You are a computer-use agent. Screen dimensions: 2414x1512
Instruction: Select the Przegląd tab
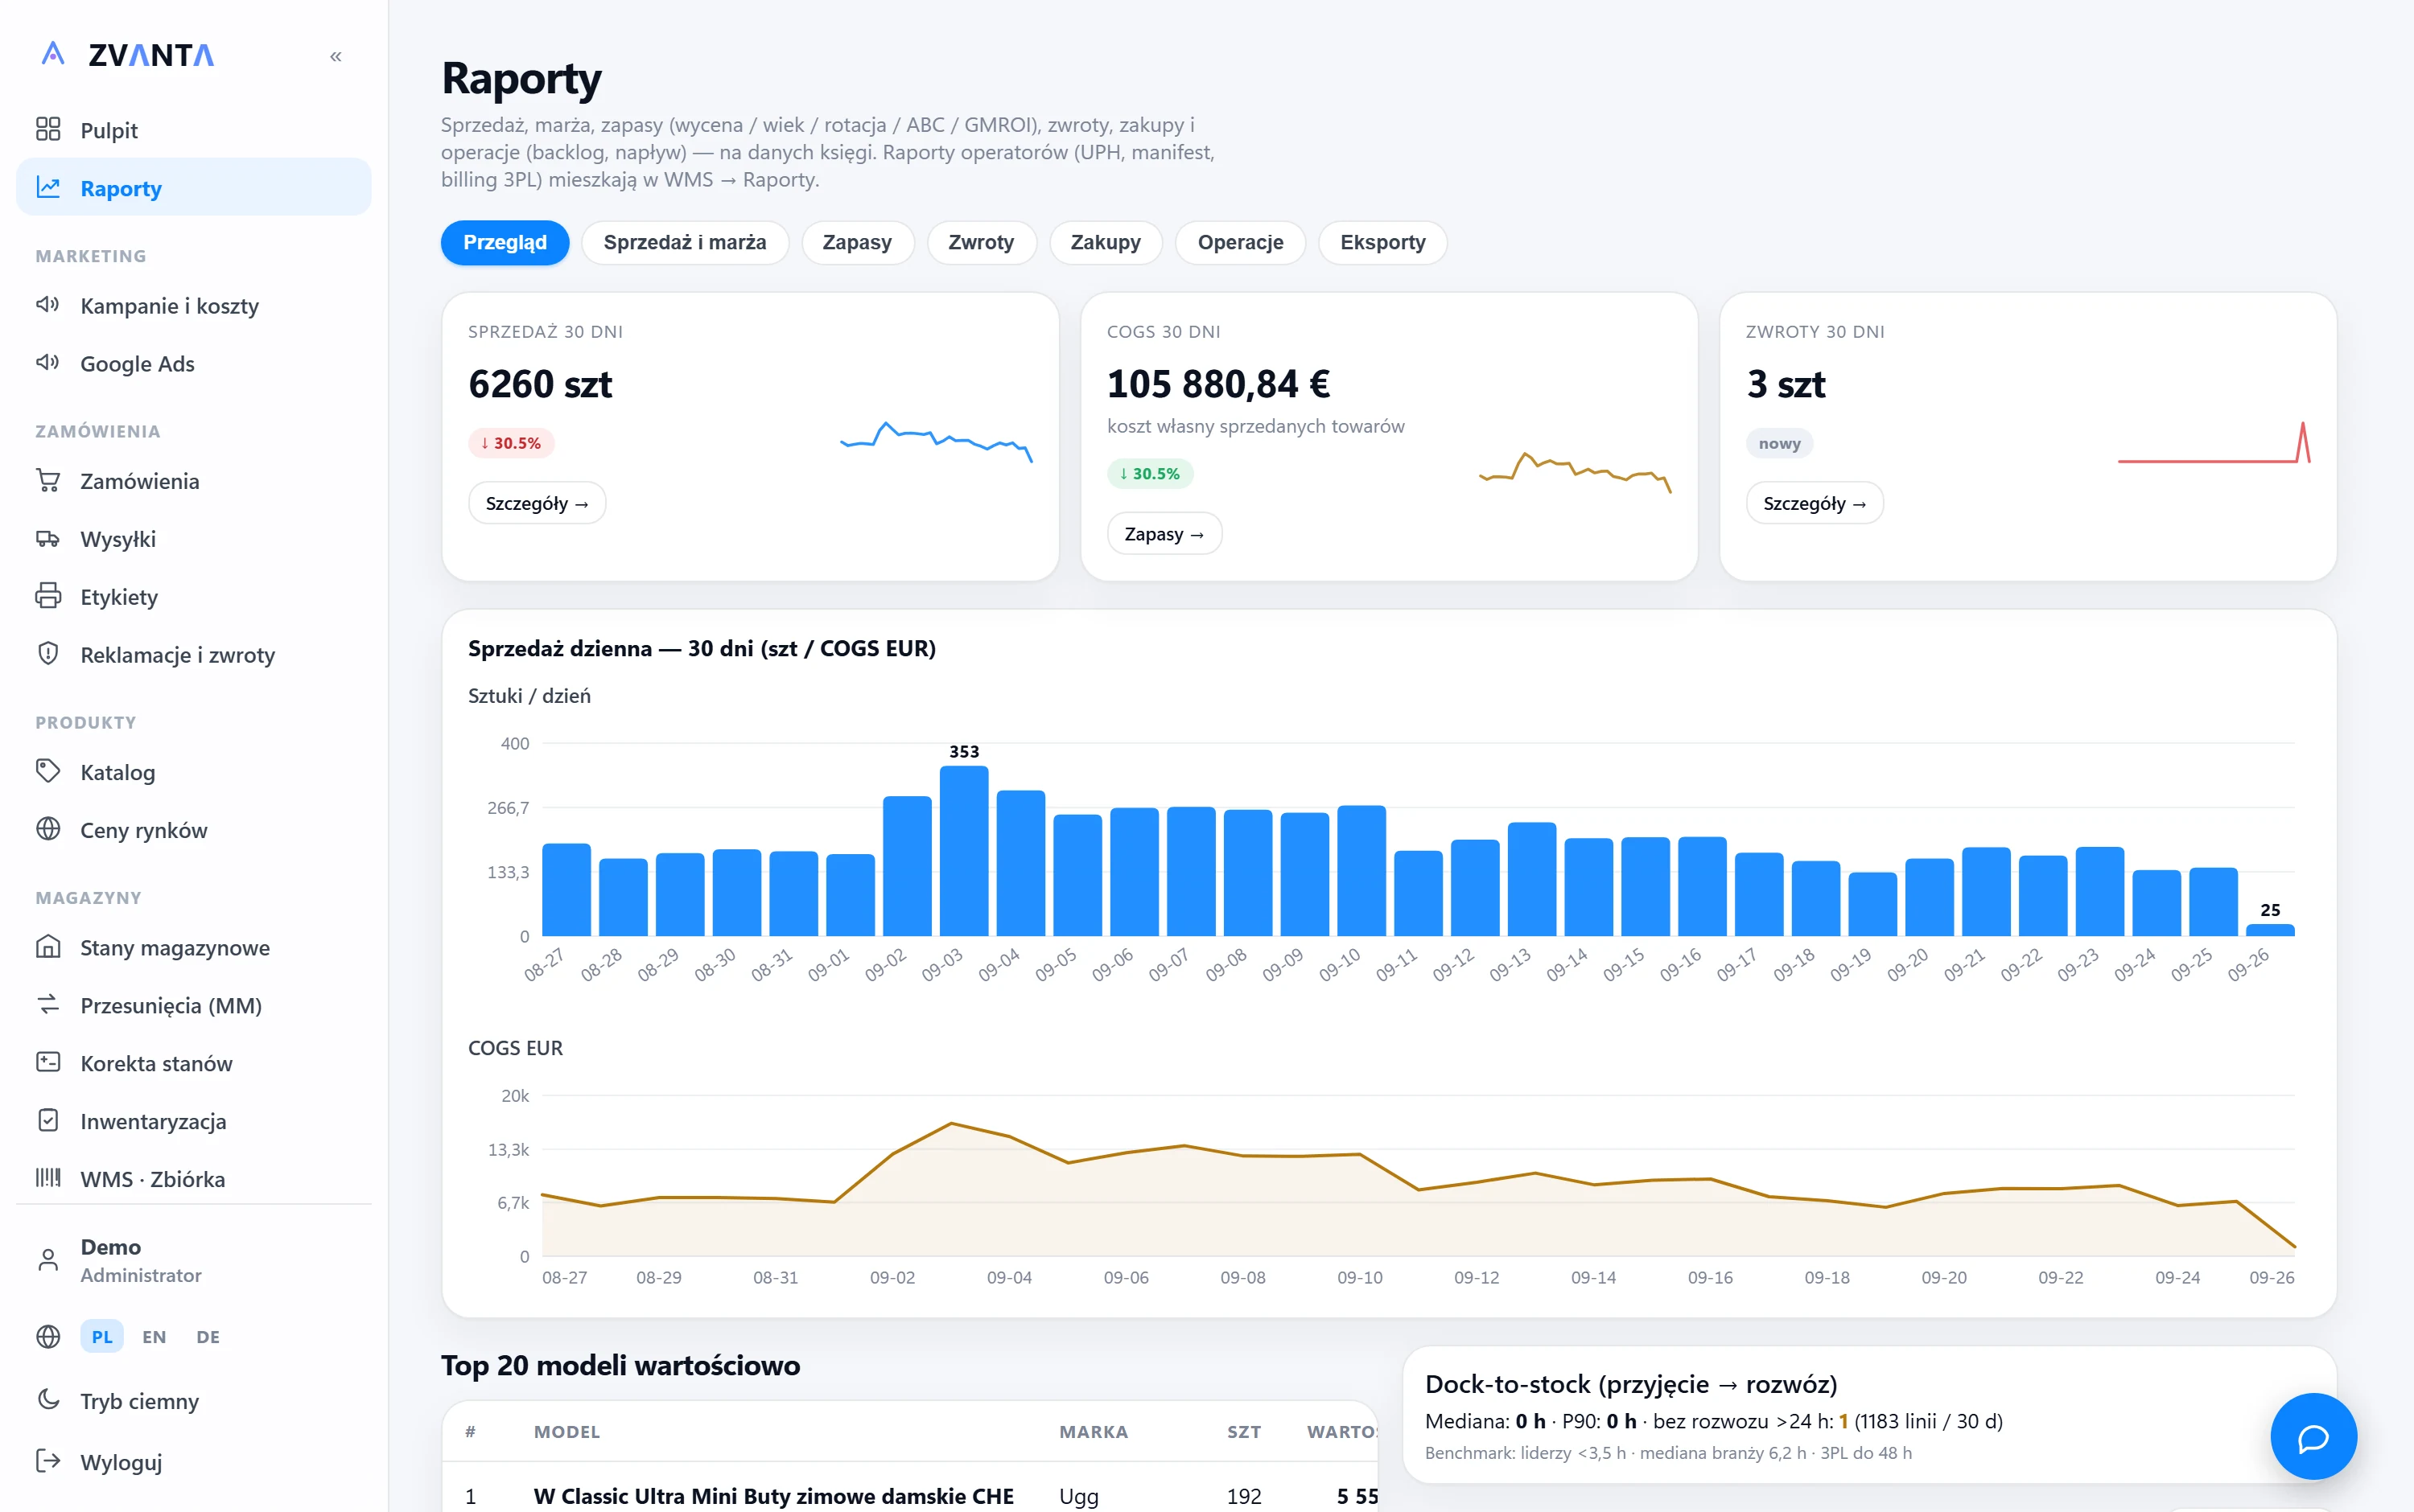click(x=505, y=243)
